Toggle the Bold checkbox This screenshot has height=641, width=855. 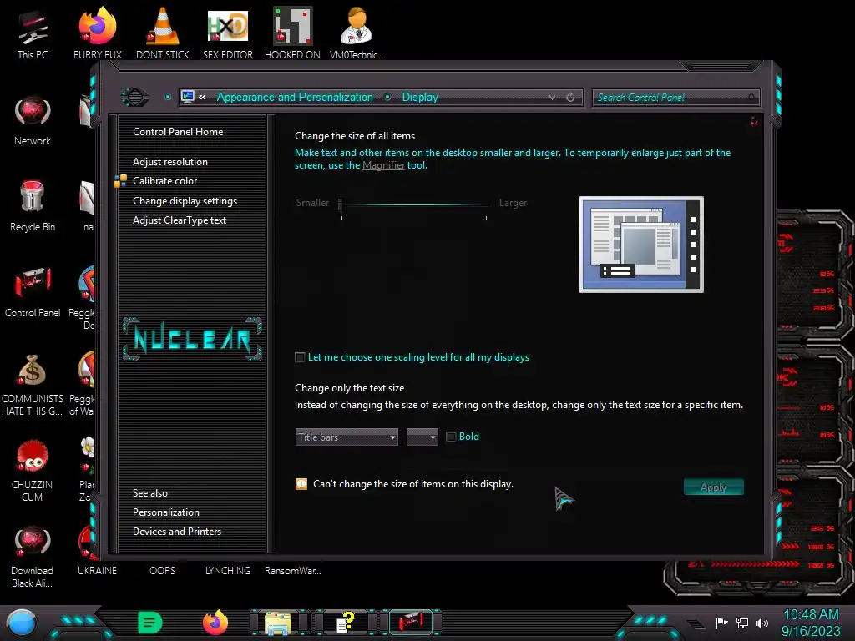[451, 436]
